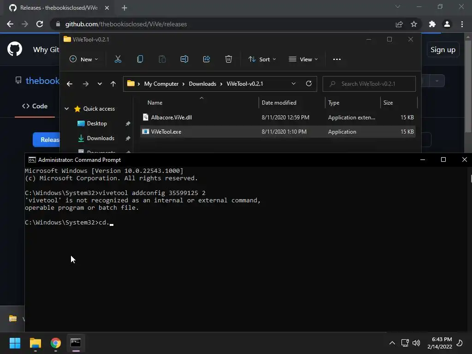Open Chrome's three-dot menu
Screen dimensions: 472x354
click(462, 24)
